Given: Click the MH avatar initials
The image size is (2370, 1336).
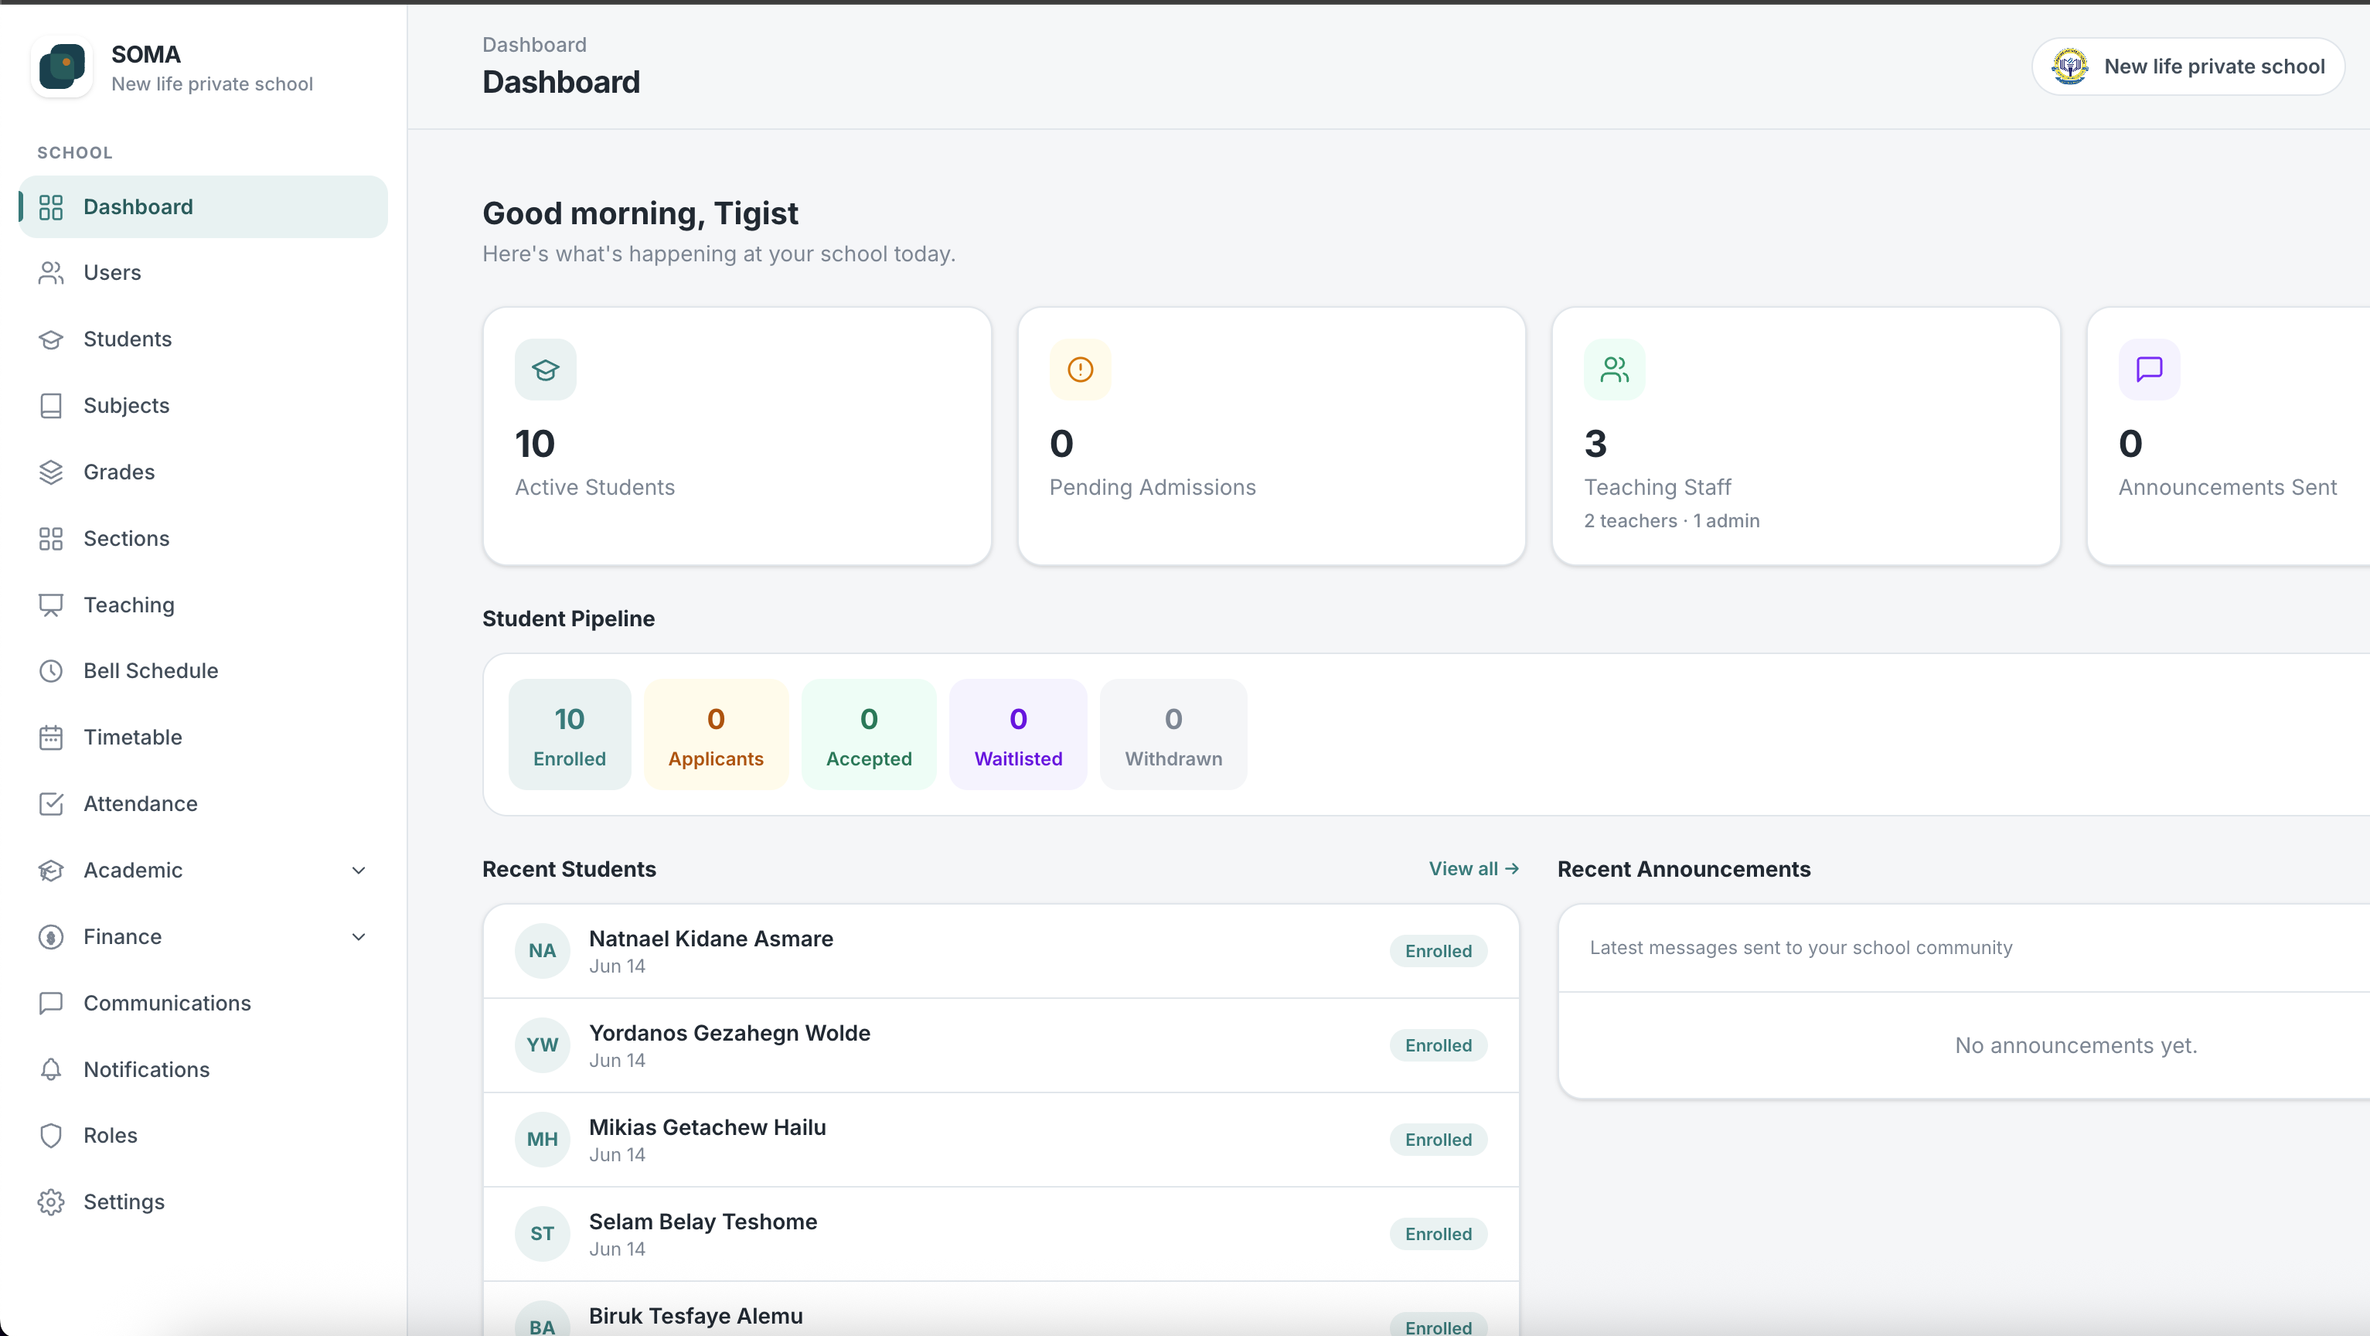Looking at the screenshot, I should coord(542,1140).
